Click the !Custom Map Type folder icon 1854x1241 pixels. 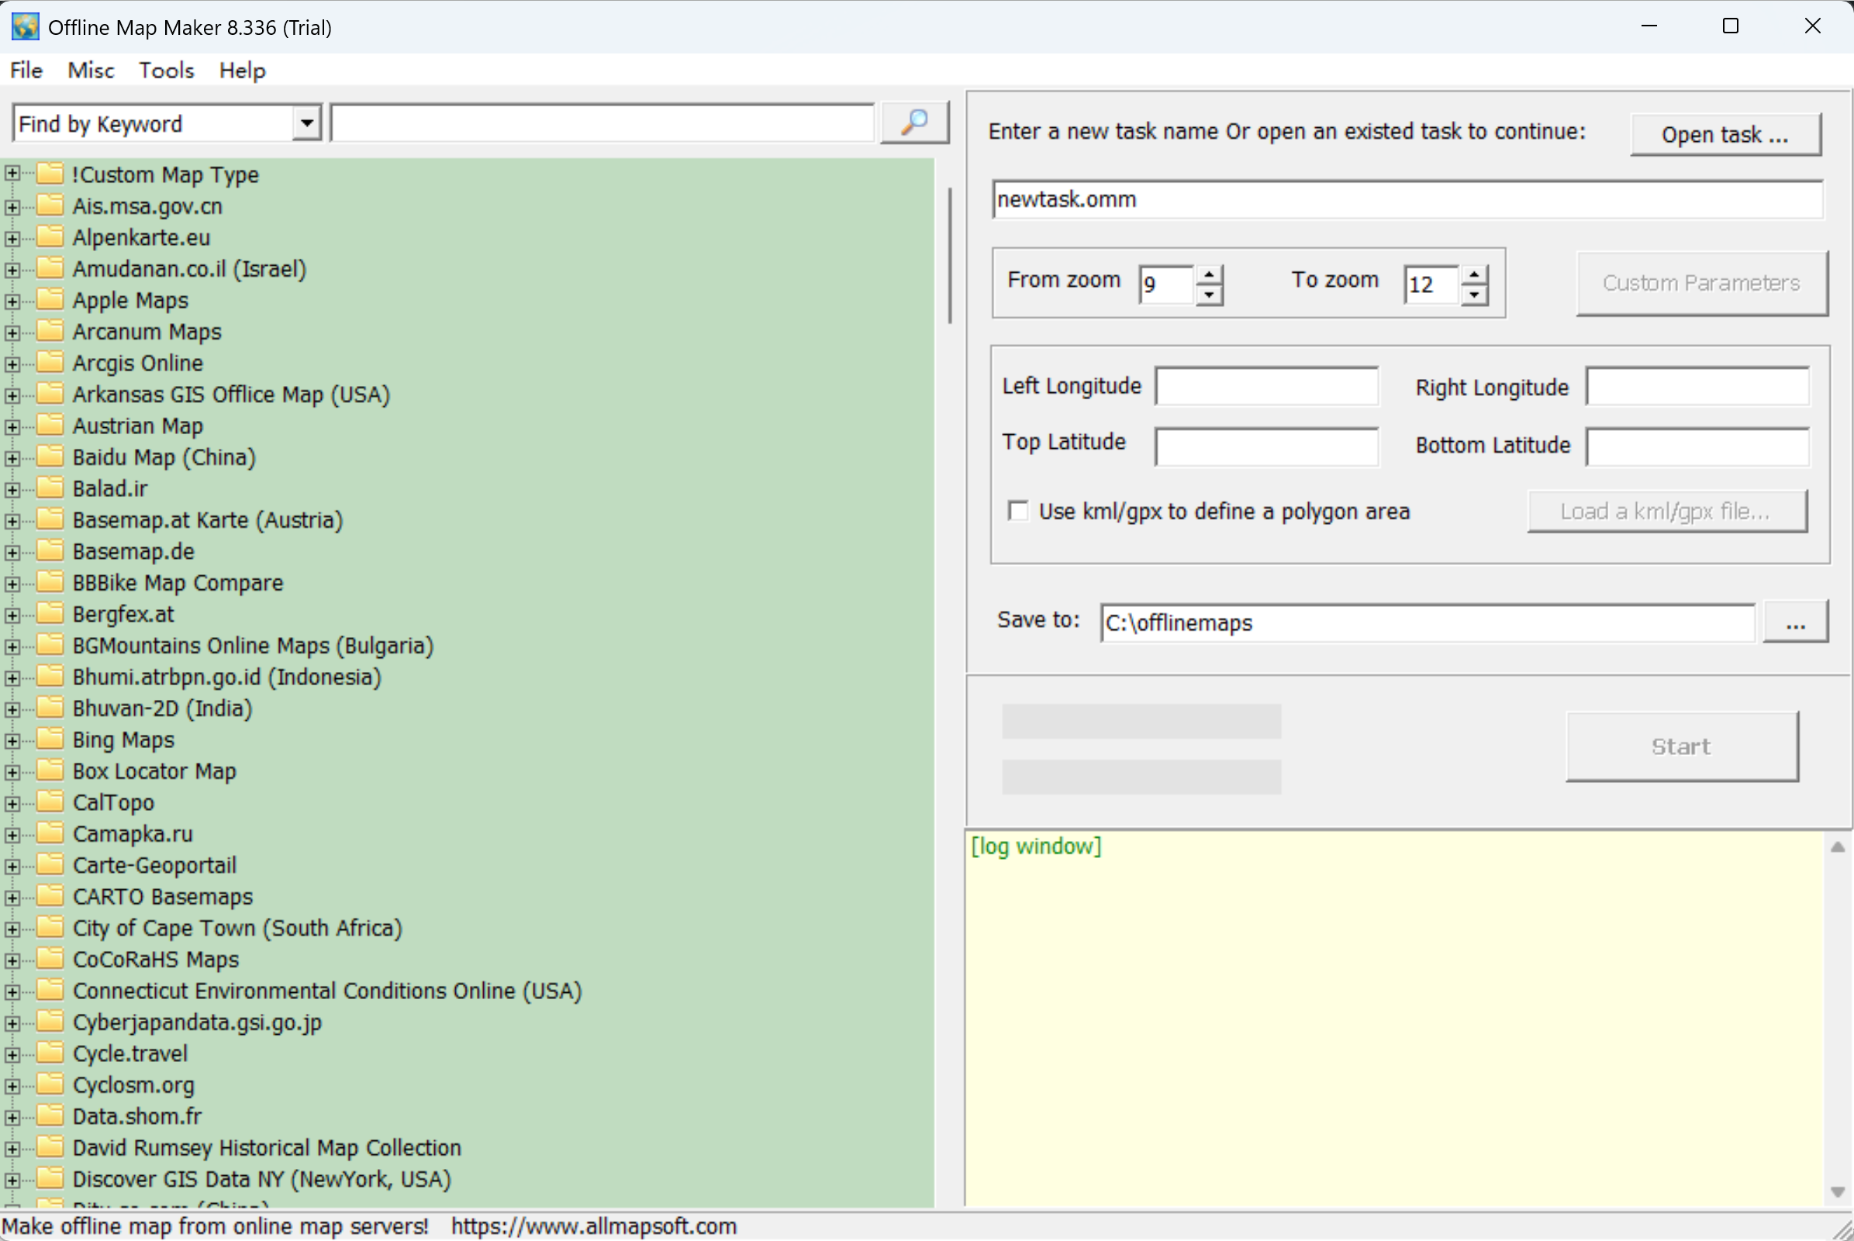pos(50,174)
